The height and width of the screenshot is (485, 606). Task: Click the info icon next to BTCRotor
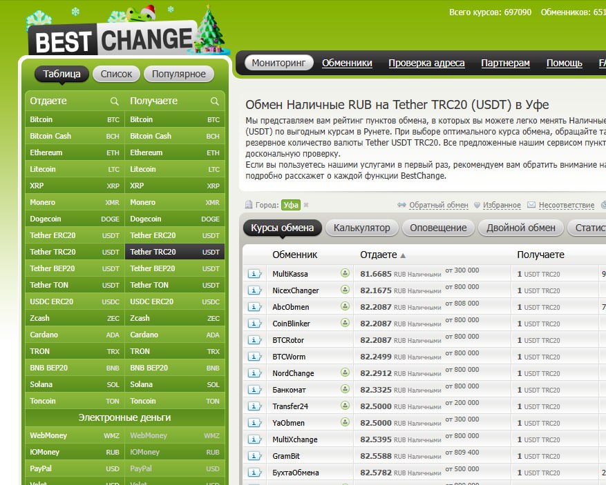255,340
